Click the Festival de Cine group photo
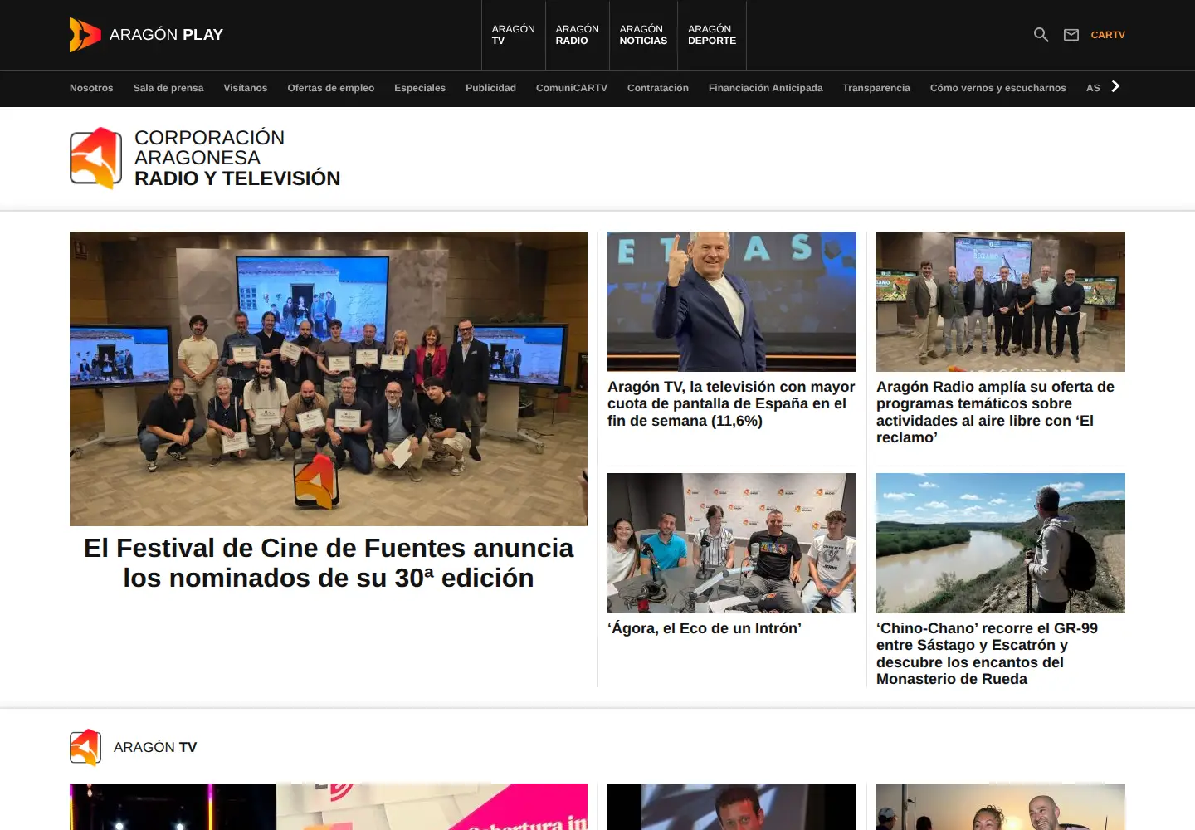Viewport: 1195px width, 830px height. (329, 378)
